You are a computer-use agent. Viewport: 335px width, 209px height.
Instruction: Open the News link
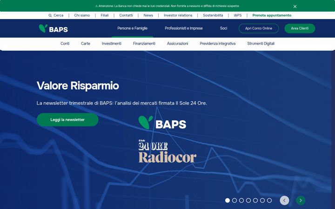tap(148, 15)
